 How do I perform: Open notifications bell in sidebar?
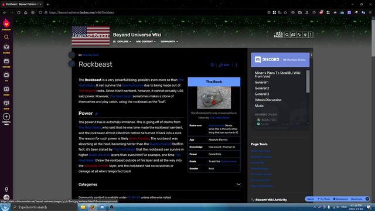coord(6,189)
